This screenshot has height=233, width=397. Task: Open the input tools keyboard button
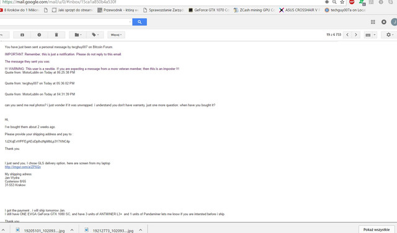point(368,35)
